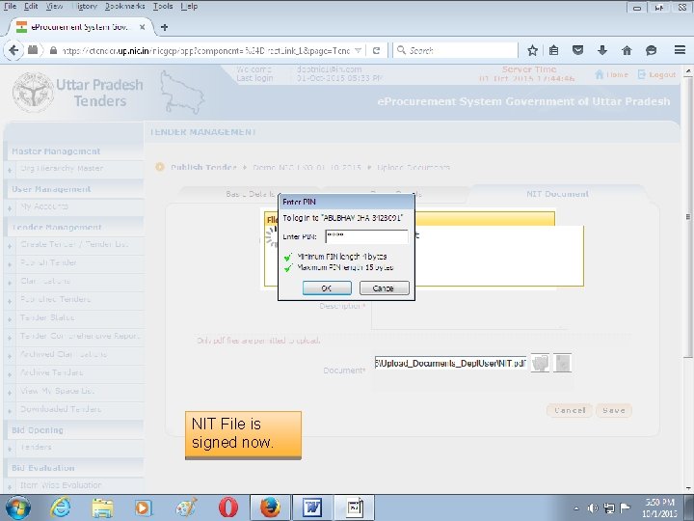Go back to previous page
The image size is (694, 521).
(x=13, y=50)
